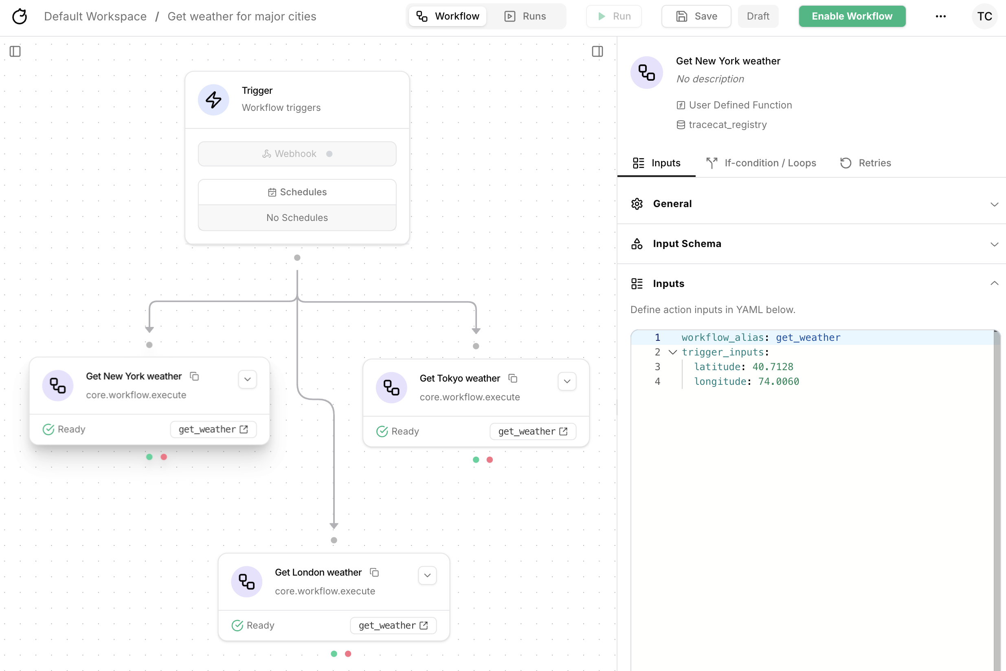Image resolution: width=1006 pixels, height=671 pixels.
Task: Open the TC user avatar menu
Action: coord(984,16)
